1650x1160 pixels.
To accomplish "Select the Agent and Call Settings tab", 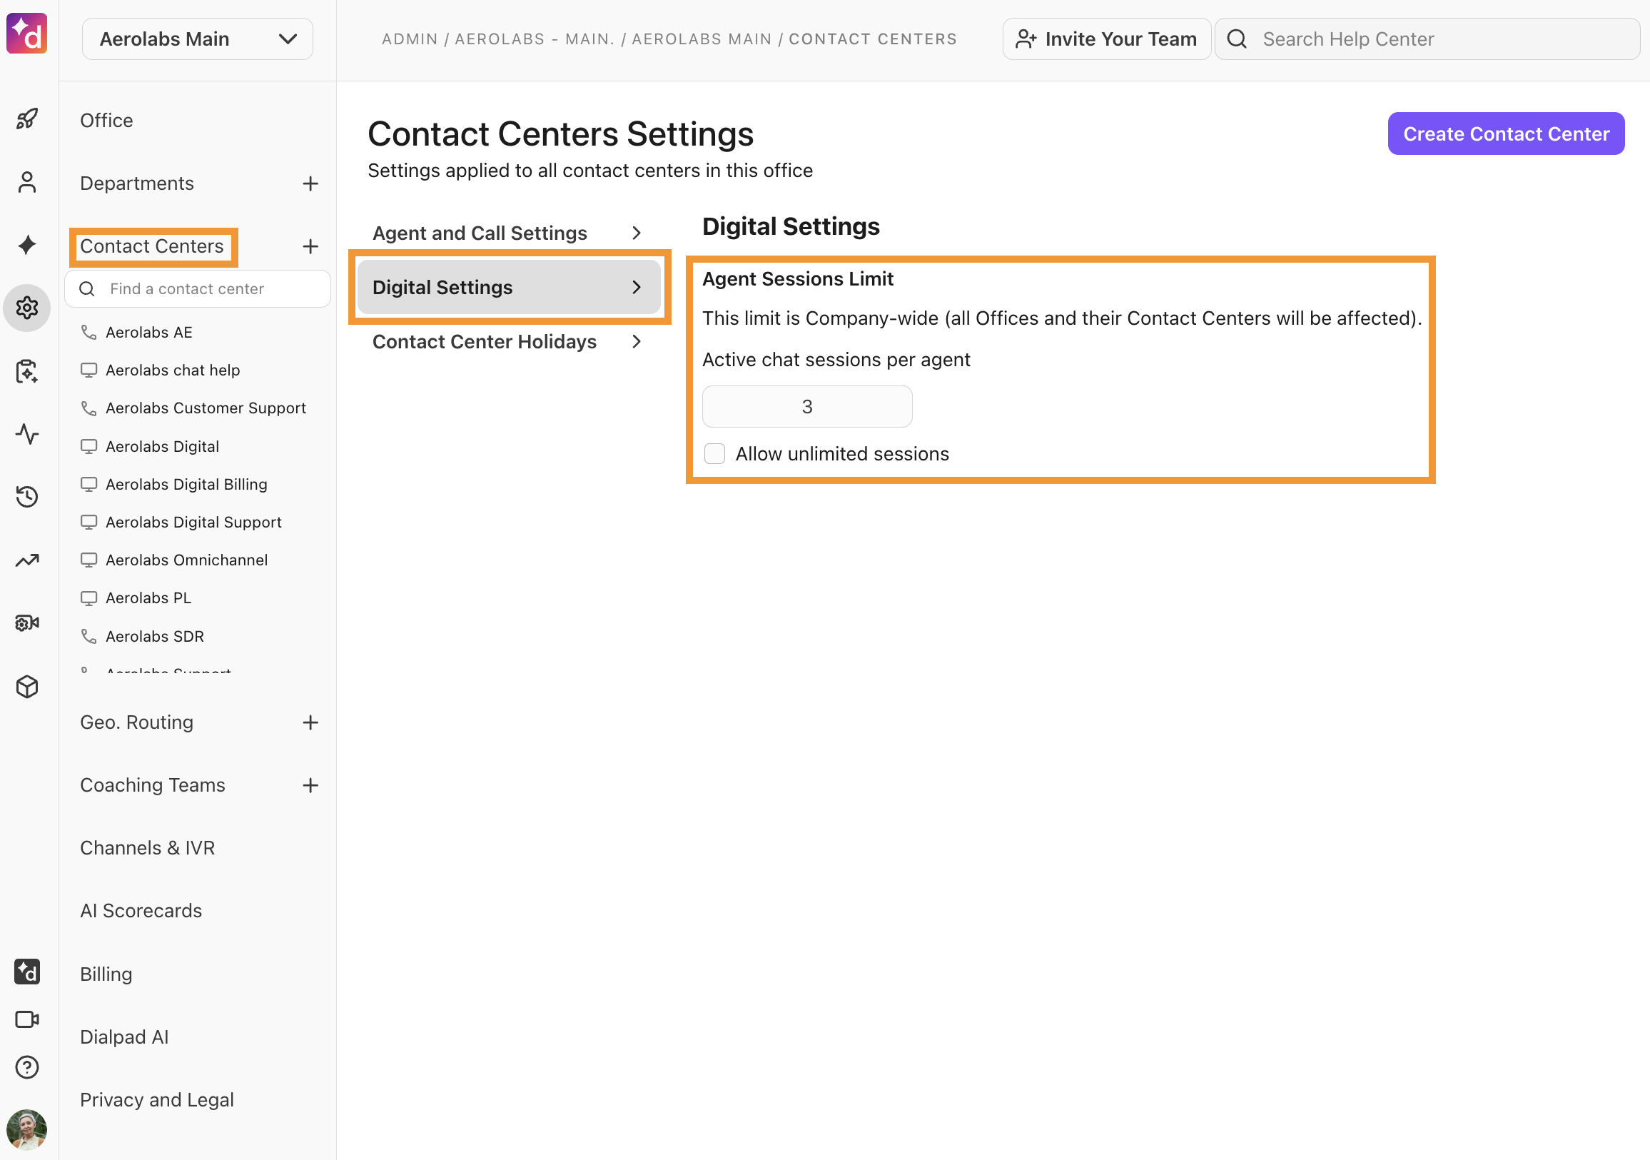I will click(x=509, y=233).
